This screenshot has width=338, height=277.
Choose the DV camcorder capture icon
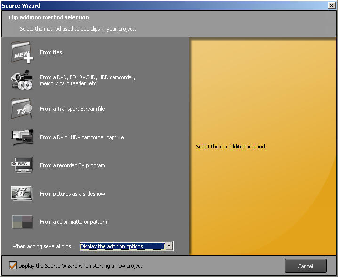tap(22, 137)
